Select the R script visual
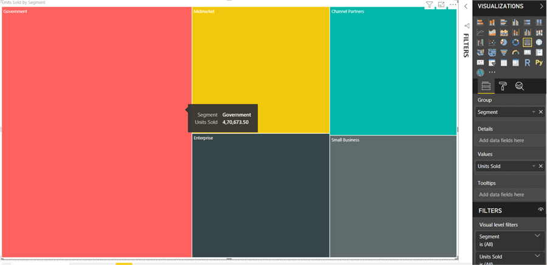 click(527, 63)
